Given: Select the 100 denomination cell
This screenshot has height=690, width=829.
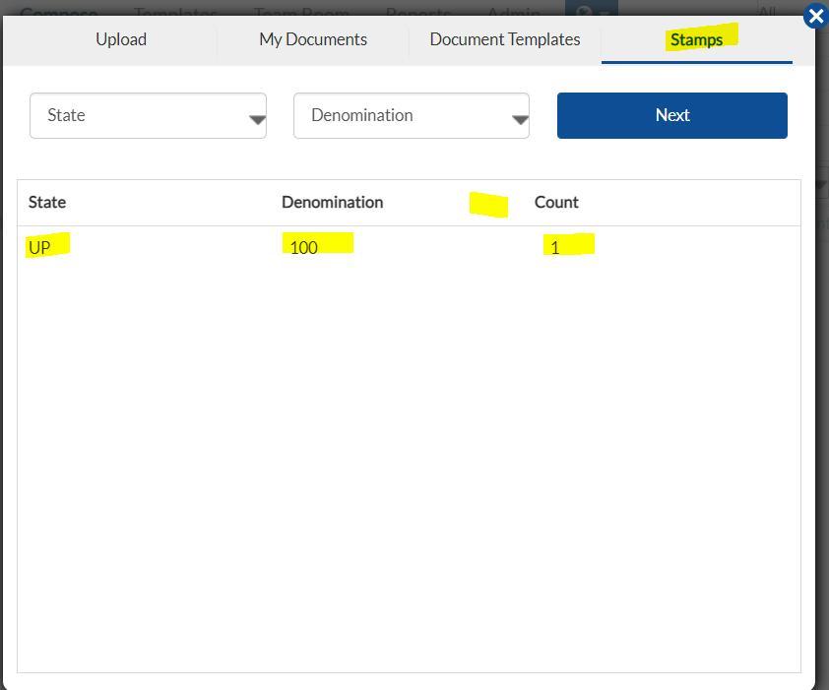Looking at the screenshot, I should click(x=304, y=247).
